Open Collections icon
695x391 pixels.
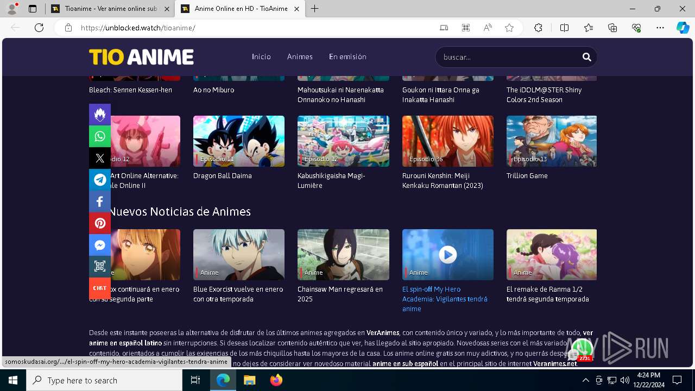(612, 28)
